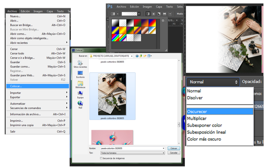The width and height of the screenshot is (267, 168).
Task: Choose Guardar como... menu entry
Action: click(38, 67)
